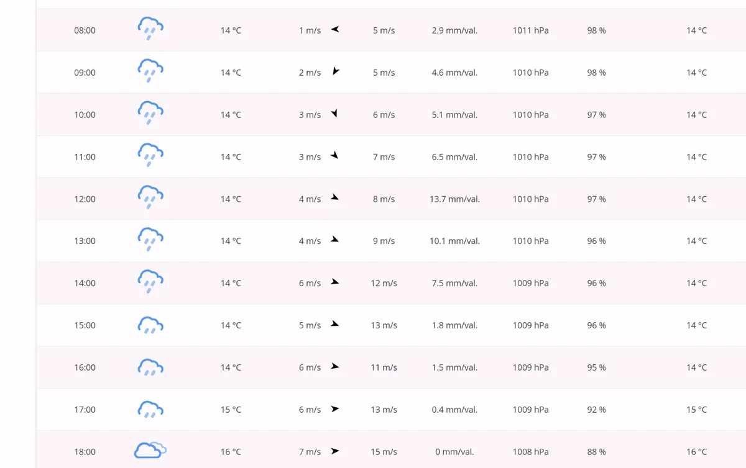Click the light rain icon at 16:00

(x=150, y=367)
